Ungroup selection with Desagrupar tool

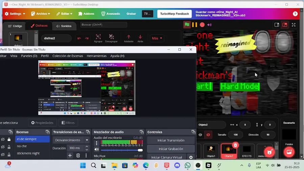(x=111, y=38)
